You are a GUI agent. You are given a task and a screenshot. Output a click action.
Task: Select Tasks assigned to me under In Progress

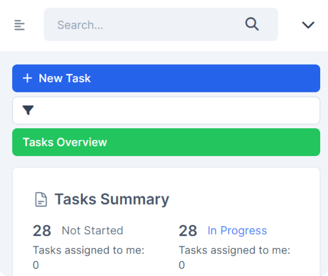(235, 250)
